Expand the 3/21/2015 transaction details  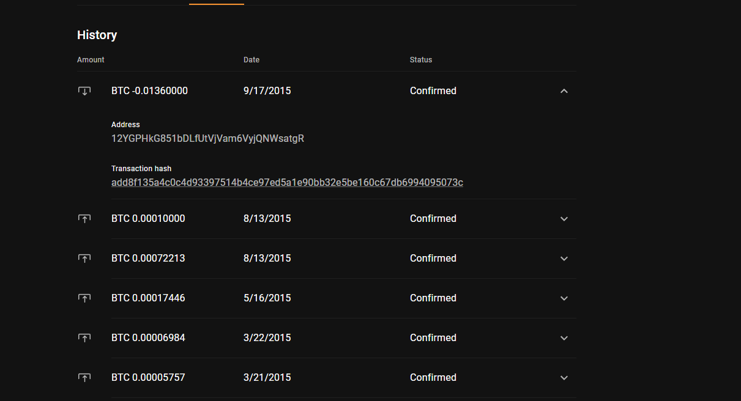pyautogui.click(x=564, y=378)
